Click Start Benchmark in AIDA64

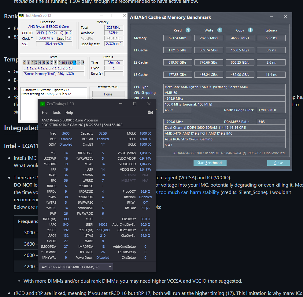pyautogui.click(x=210, y=163)
